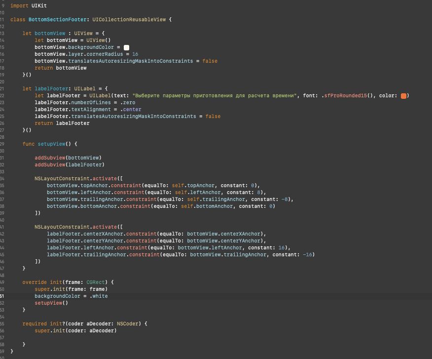Viewport: 432px width, 359px height.
Task: Click 'bottomView.bottomAnchor' constraint line
Action: coord(161,206)
